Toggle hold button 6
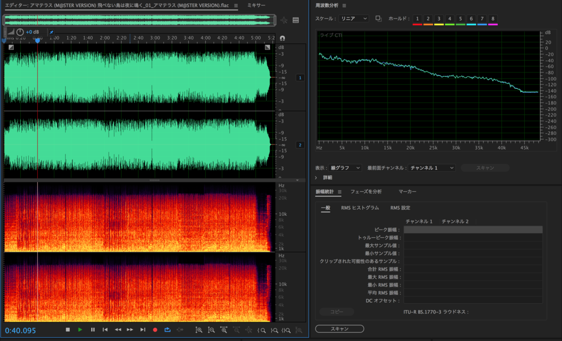Viewport: 562px width, 341px height. coord(471,19)
